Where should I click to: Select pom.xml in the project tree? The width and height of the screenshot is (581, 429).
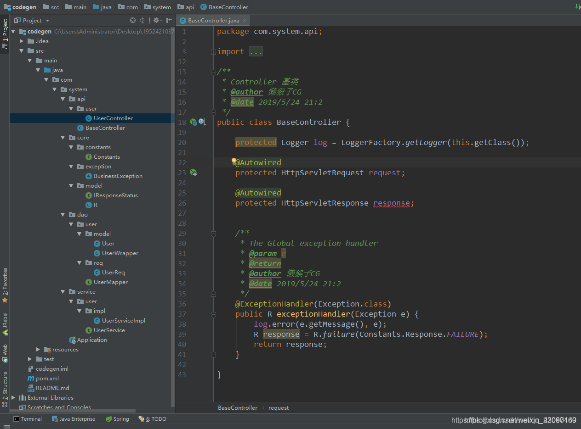[47, 379]
